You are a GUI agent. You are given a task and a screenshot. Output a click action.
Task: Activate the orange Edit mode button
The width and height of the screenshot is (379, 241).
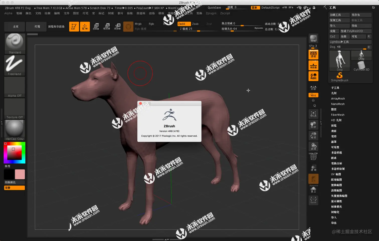pyautogui.click(x=74, y=26)
